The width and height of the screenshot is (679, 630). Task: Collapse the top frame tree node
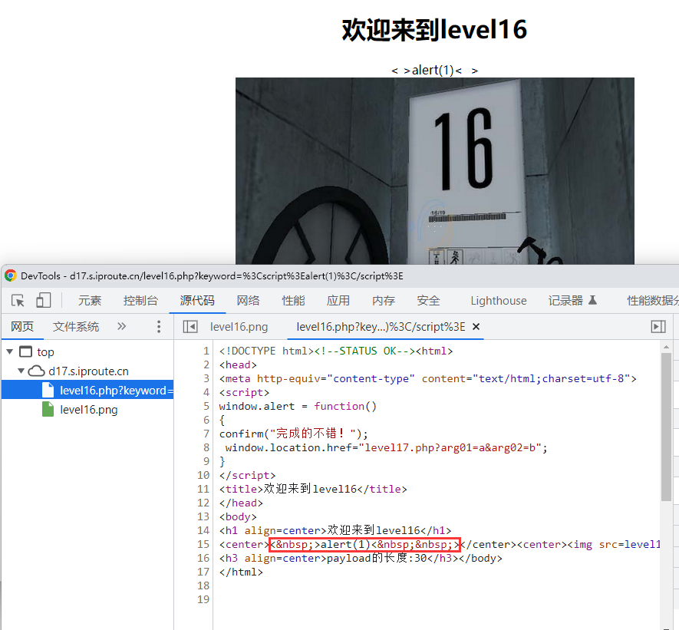11,351
